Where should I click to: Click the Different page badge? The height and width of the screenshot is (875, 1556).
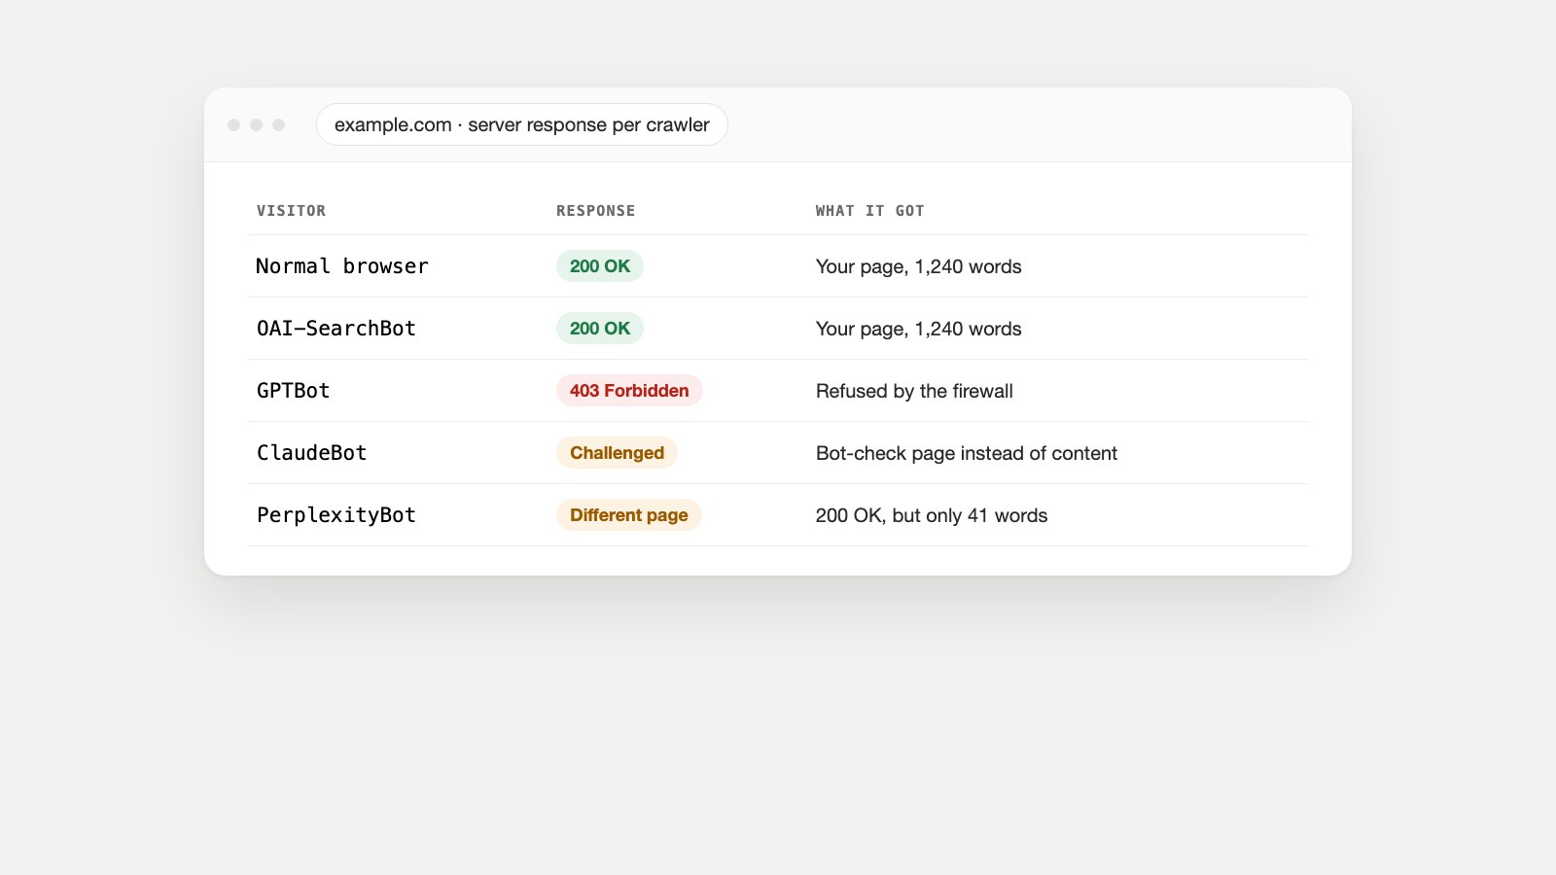(x=629, y=515)
